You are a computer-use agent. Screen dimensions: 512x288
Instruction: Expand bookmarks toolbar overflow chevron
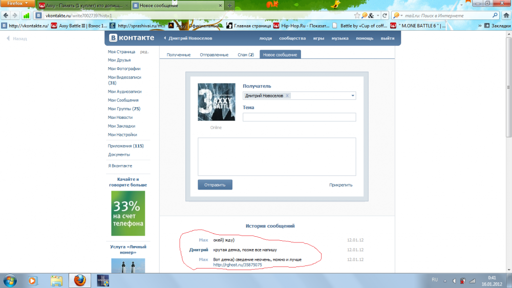[480, 26]
